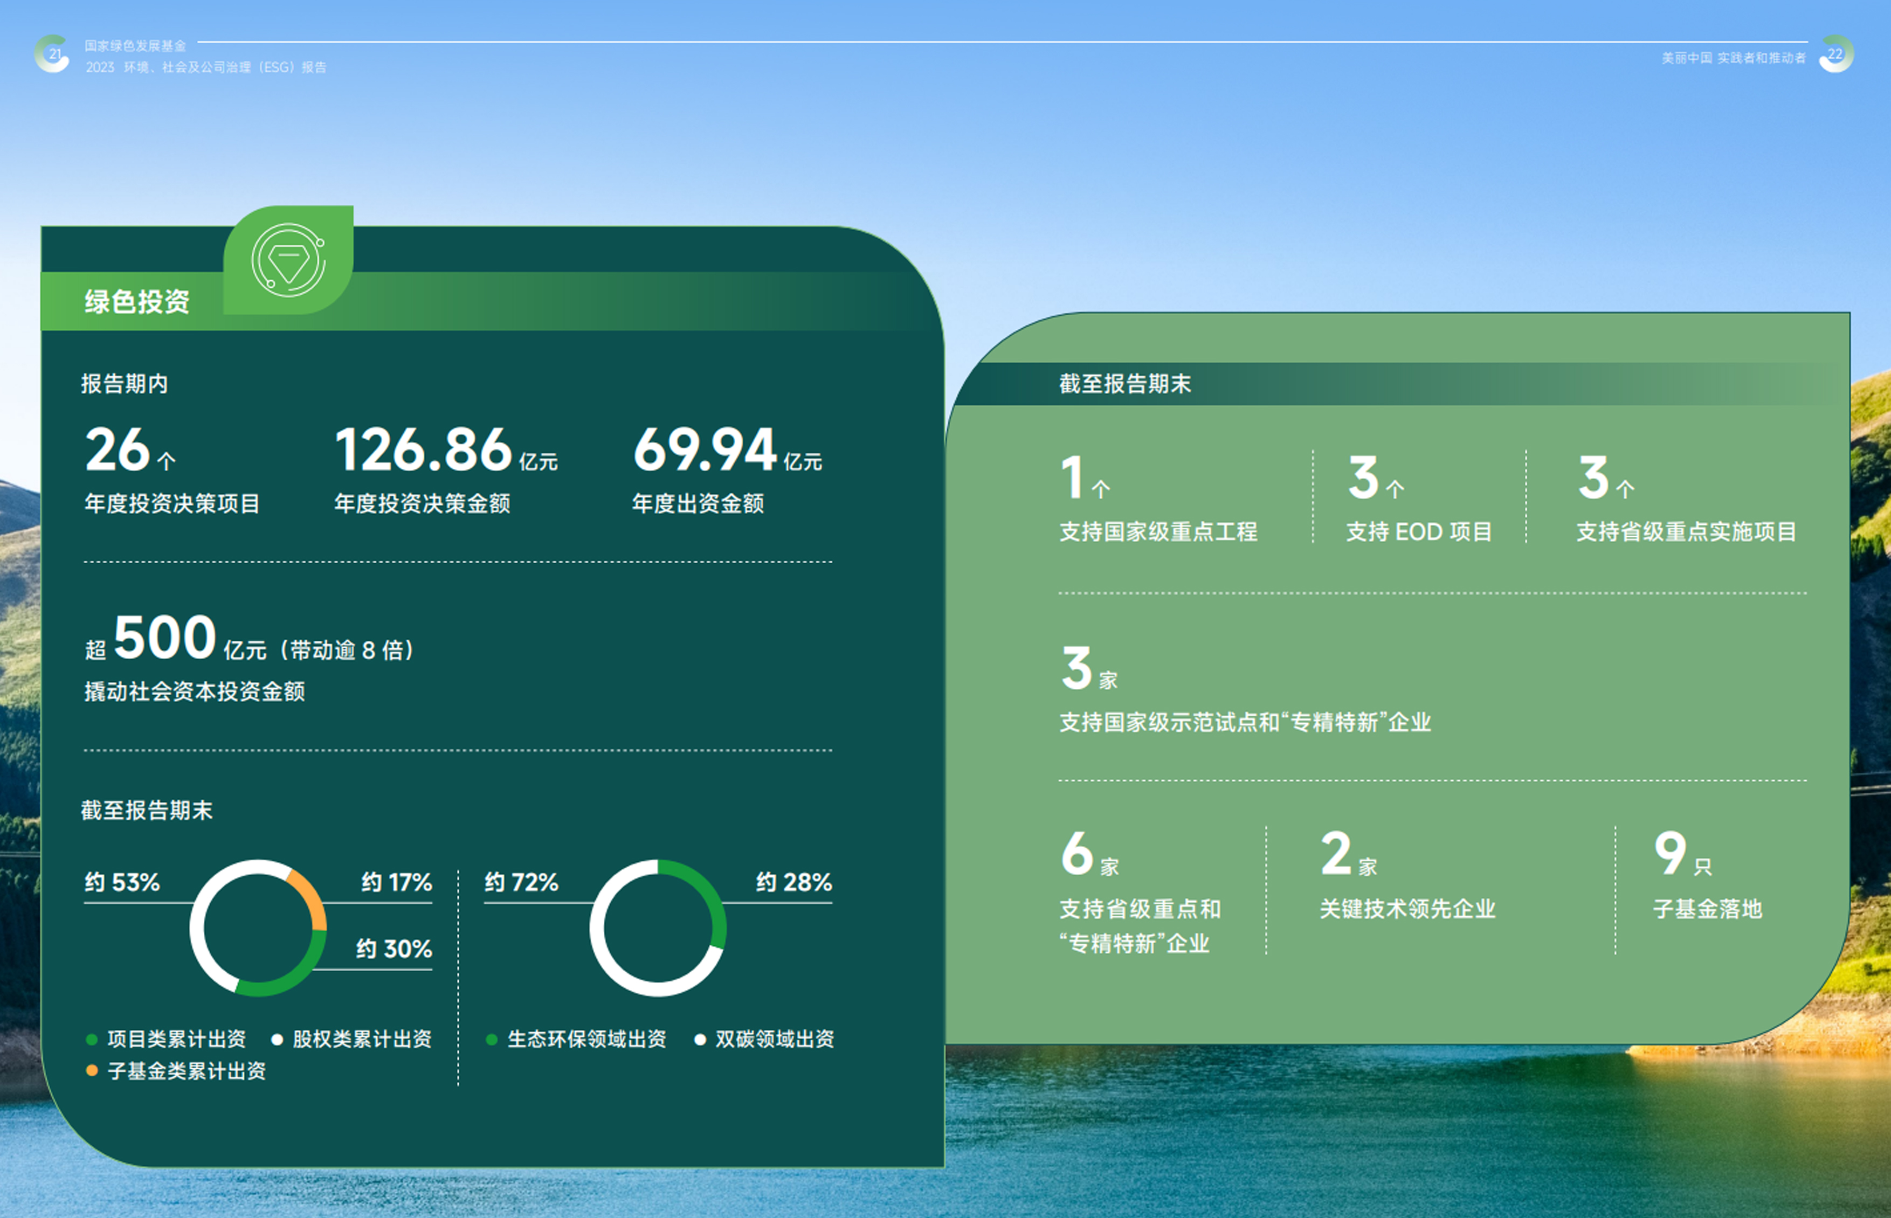This screenshot has height=1218, width=1891.
Task: Click the 国家绿色发展基金 header text
Action: 135,46
